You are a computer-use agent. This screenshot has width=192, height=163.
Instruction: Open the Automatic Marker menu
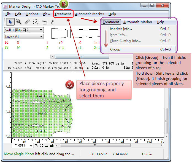click(90, 14)
